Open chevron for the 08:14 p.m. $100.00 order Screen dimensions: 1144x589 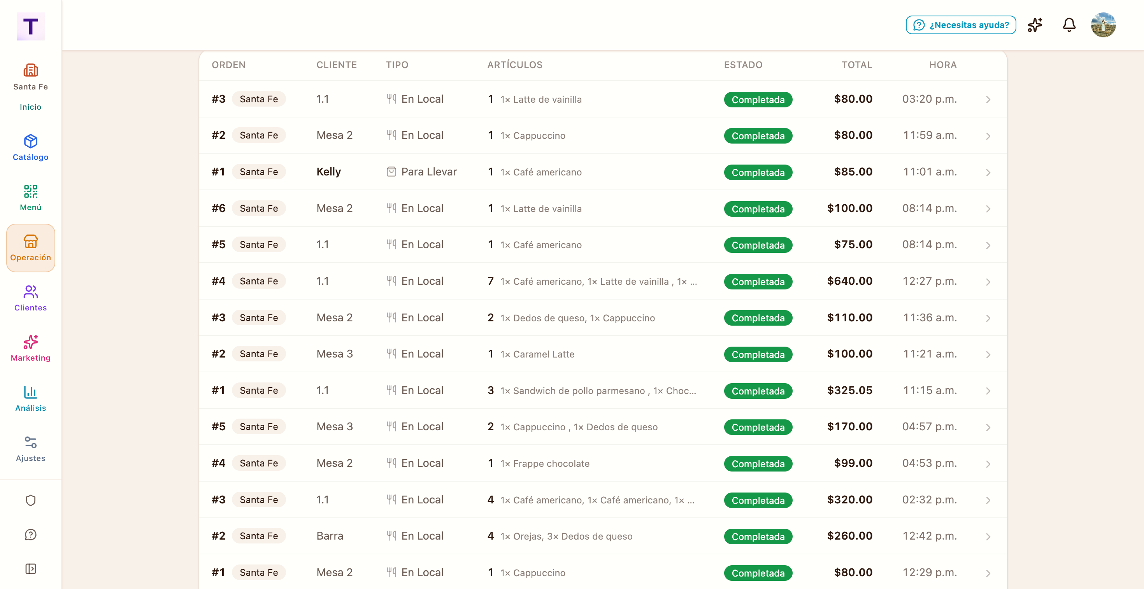(988, 209)
